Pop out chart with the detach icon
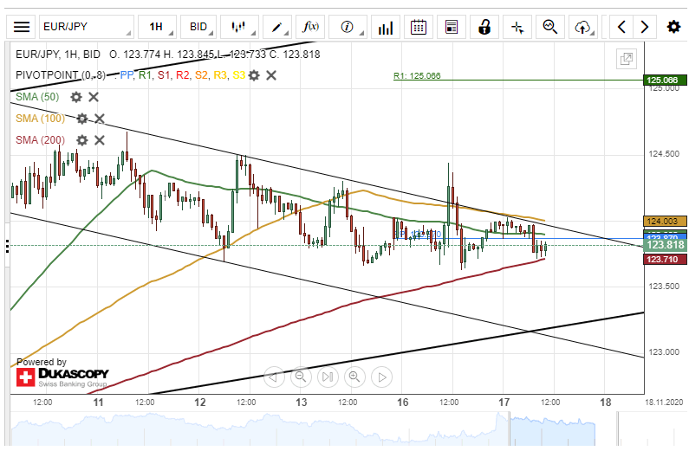 click(627, 59)
